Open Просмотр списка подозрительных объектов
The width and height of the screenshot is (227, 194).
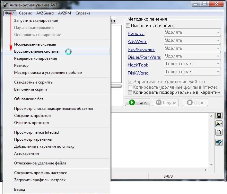pyautogui.click(x=57, y=109)
